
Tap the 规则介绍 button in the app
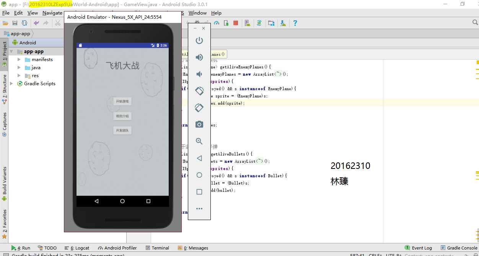click(122, 116)
